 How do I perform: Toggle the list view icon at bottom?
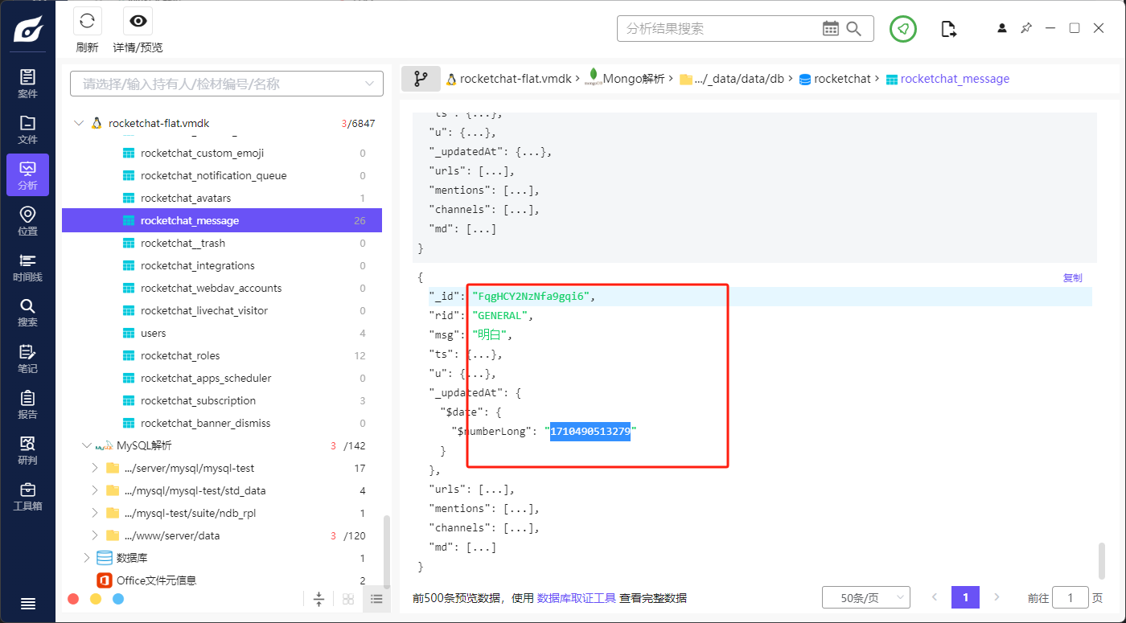[376, 599]
